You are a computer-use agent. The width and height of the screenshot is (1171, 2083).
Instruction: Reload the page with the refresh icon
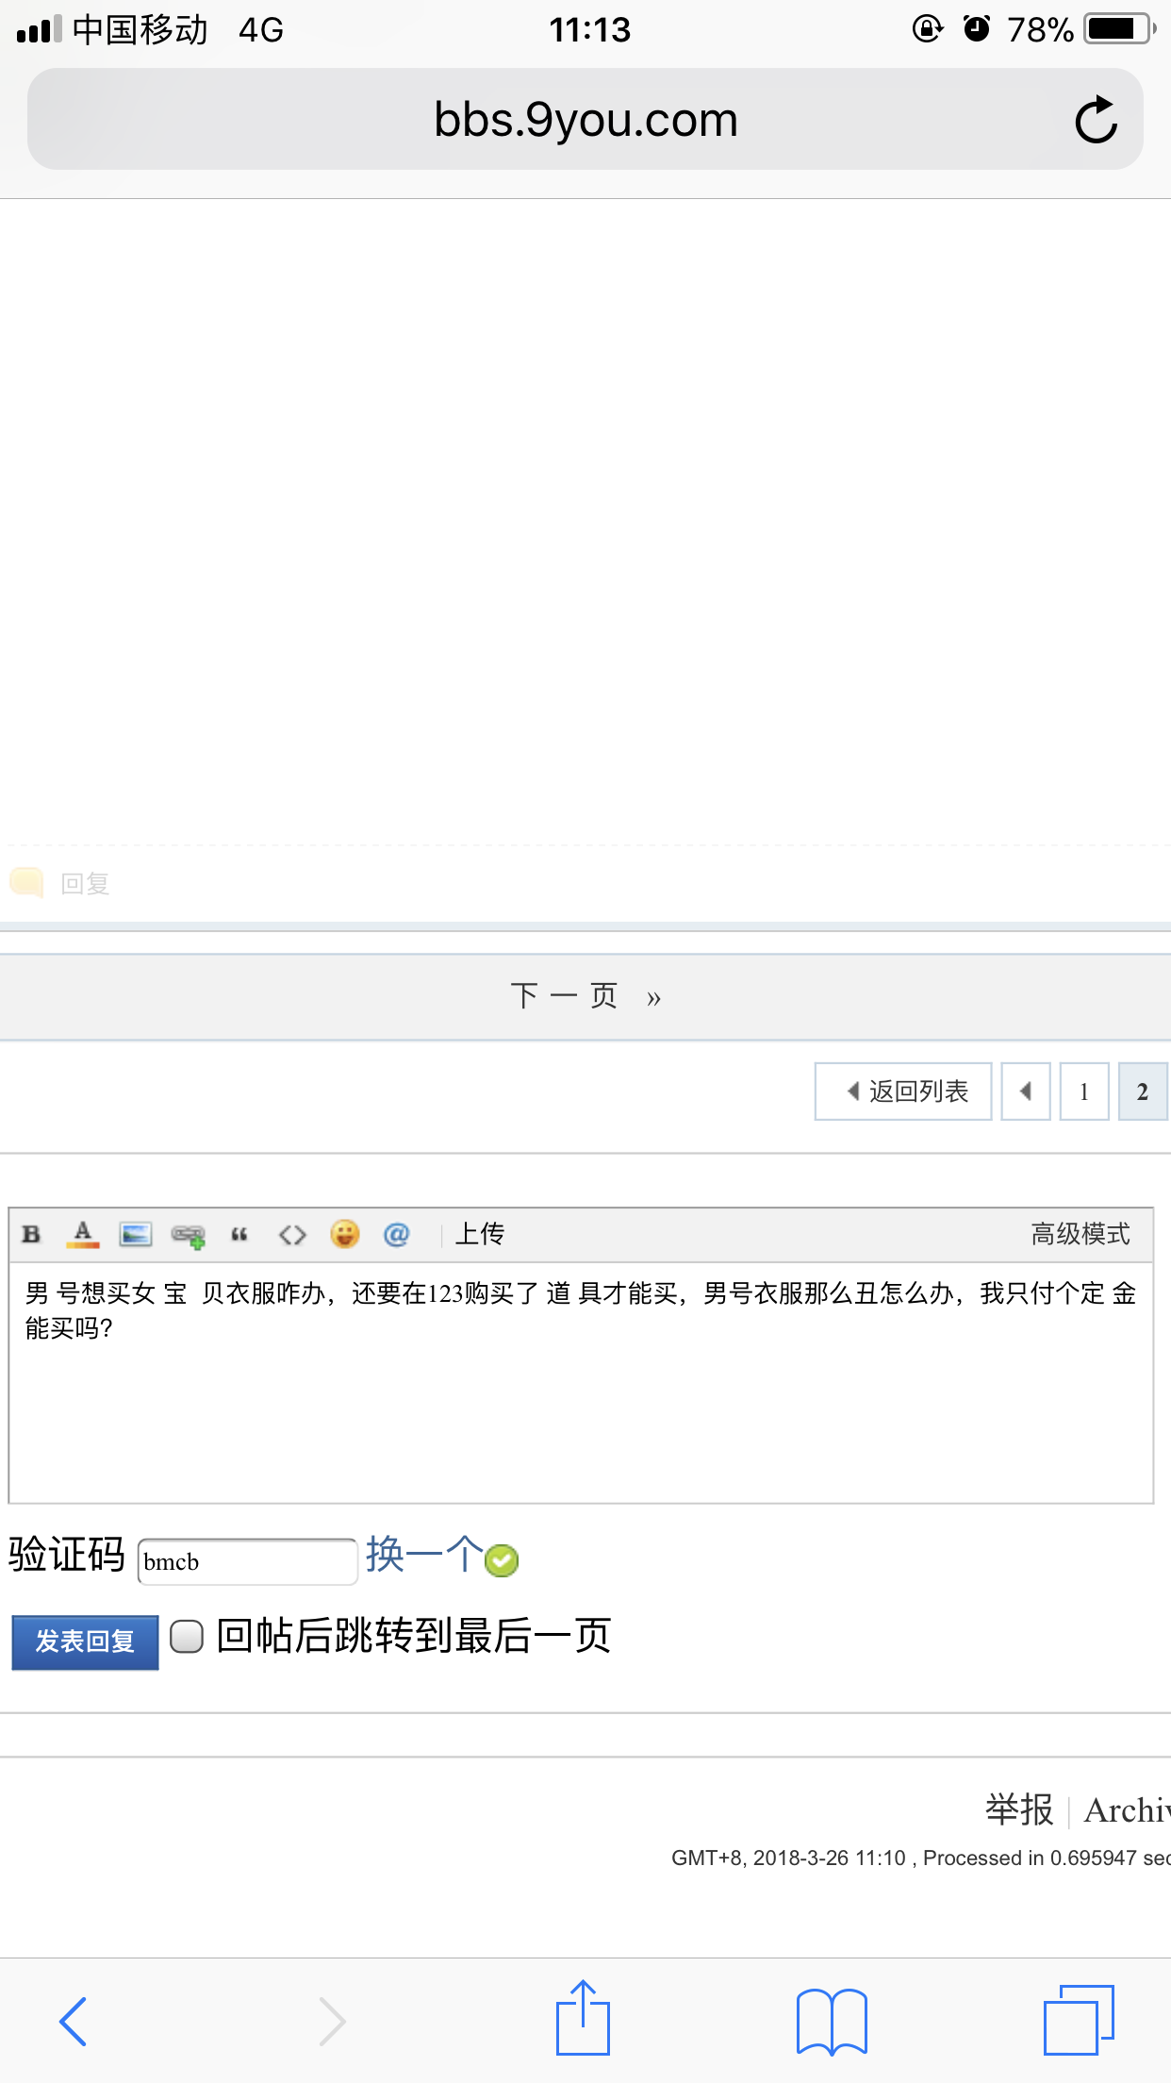[1096, 120]
